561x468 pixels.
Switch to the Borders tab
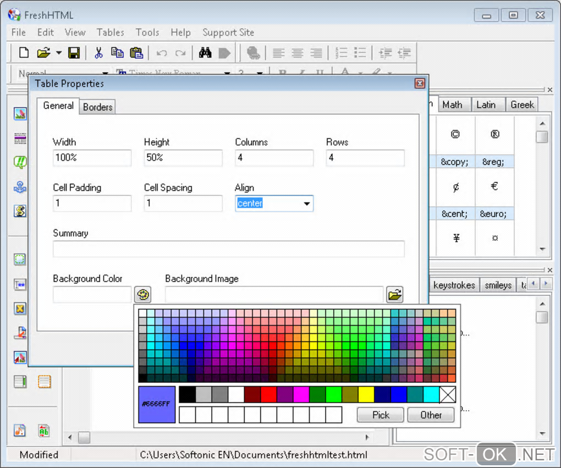point(98,107)
